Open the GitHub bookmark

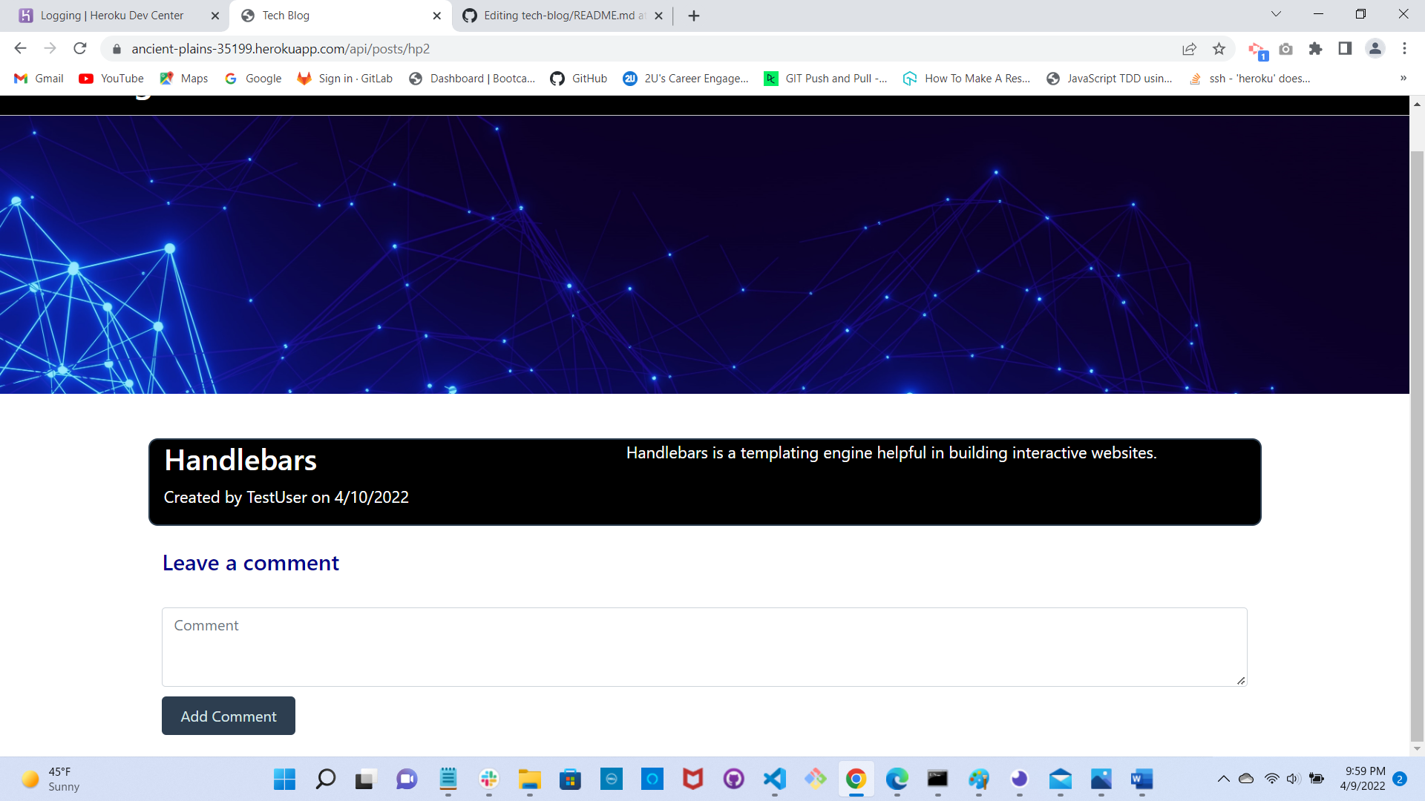[578, 78]
